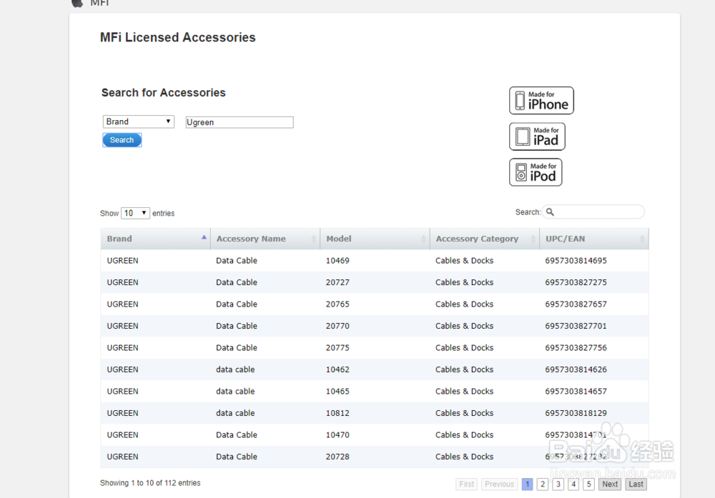
Task: Click the Next pagination button
Action: pyautogui.click(x=610, y=484)
